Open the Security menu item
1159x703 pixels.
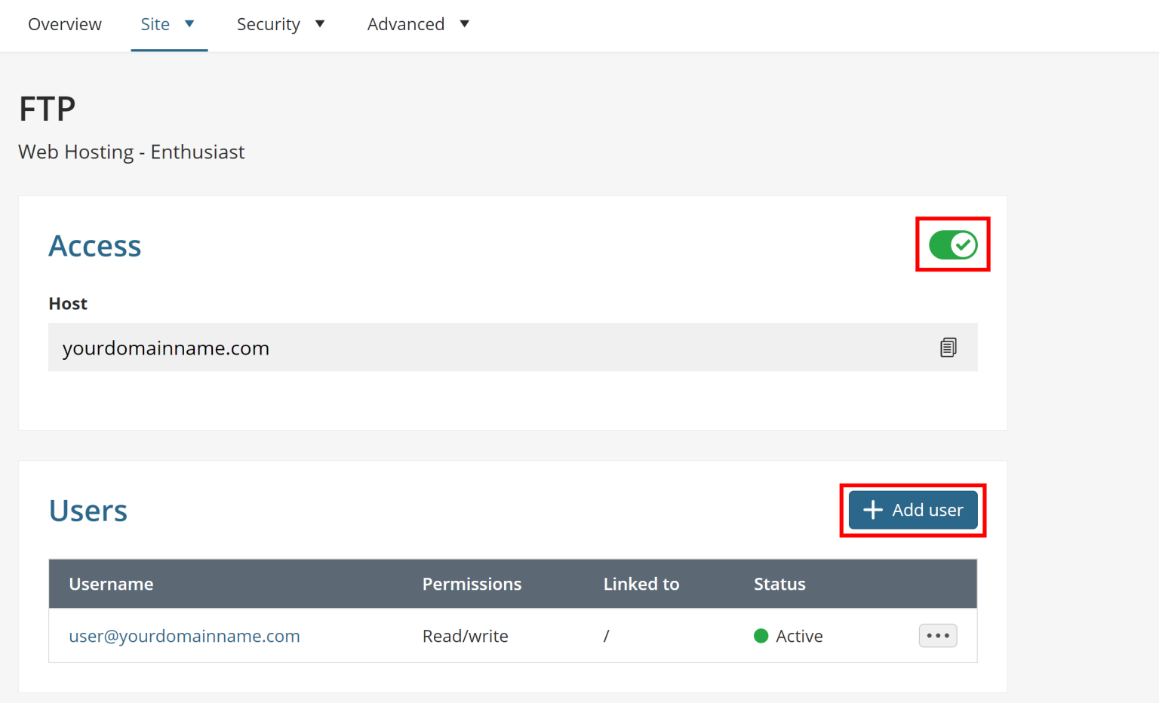(x=269, y=23)
